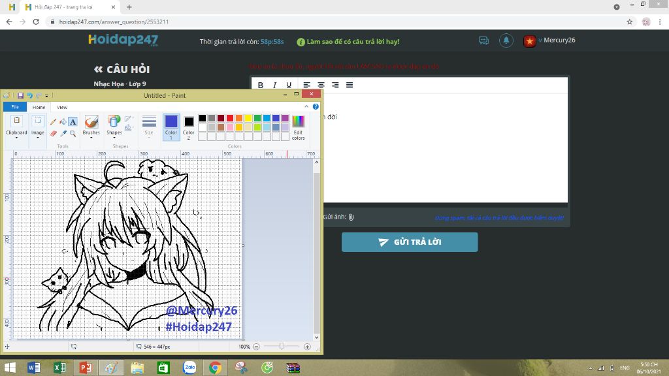
Task: Toggle Underline in the answer editor
Action: [x=288, y=85]
